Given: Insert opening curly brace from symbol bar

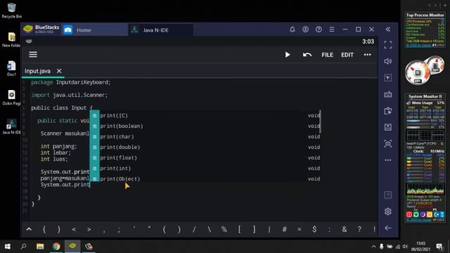Looking at the screenshot, I should (x=44, y=229).
